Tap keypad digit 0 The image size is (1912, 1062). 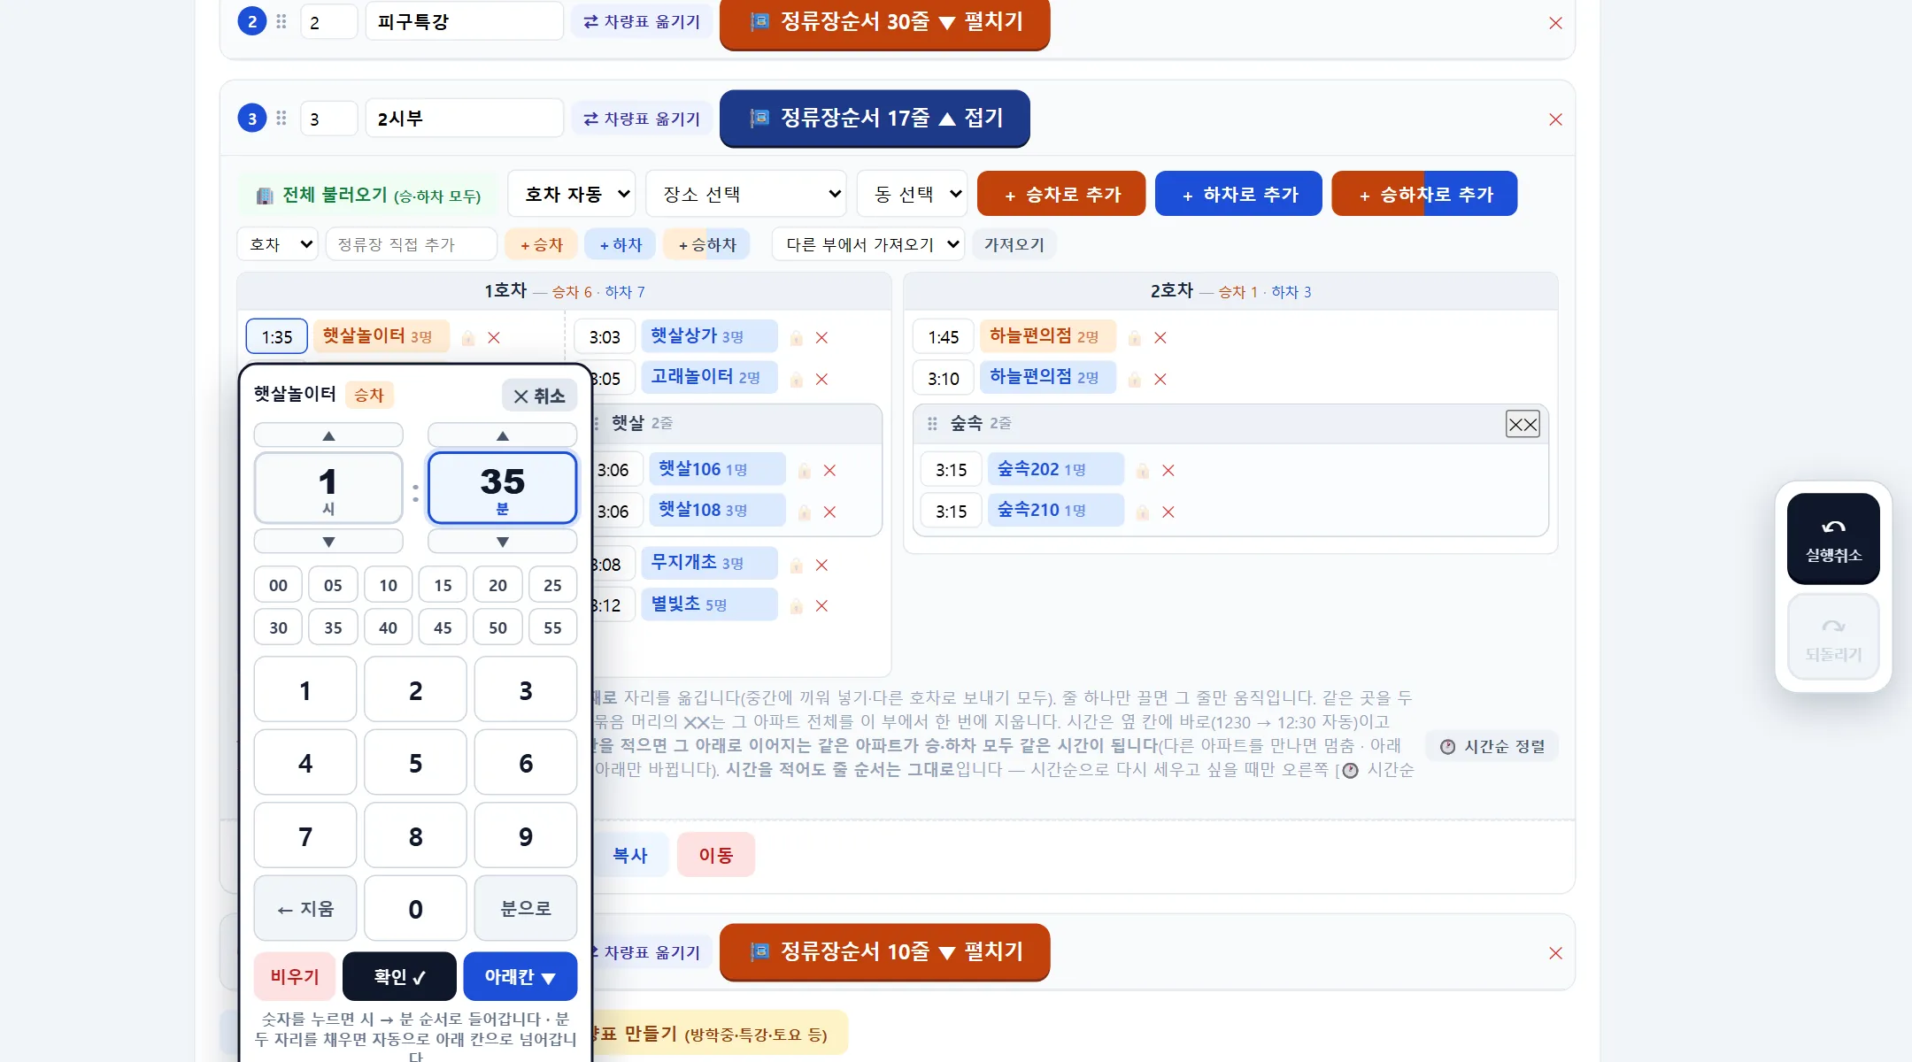coord(415,909)
